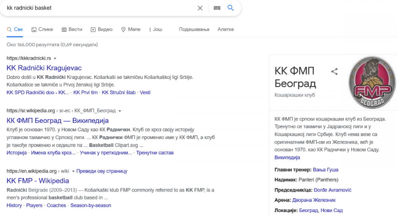Switch to the Мапе maps tab

(131, 29)
